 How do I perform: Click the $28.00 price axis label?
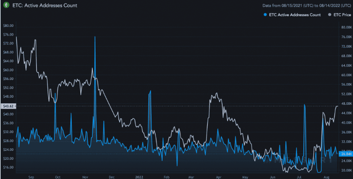(8, 141)
